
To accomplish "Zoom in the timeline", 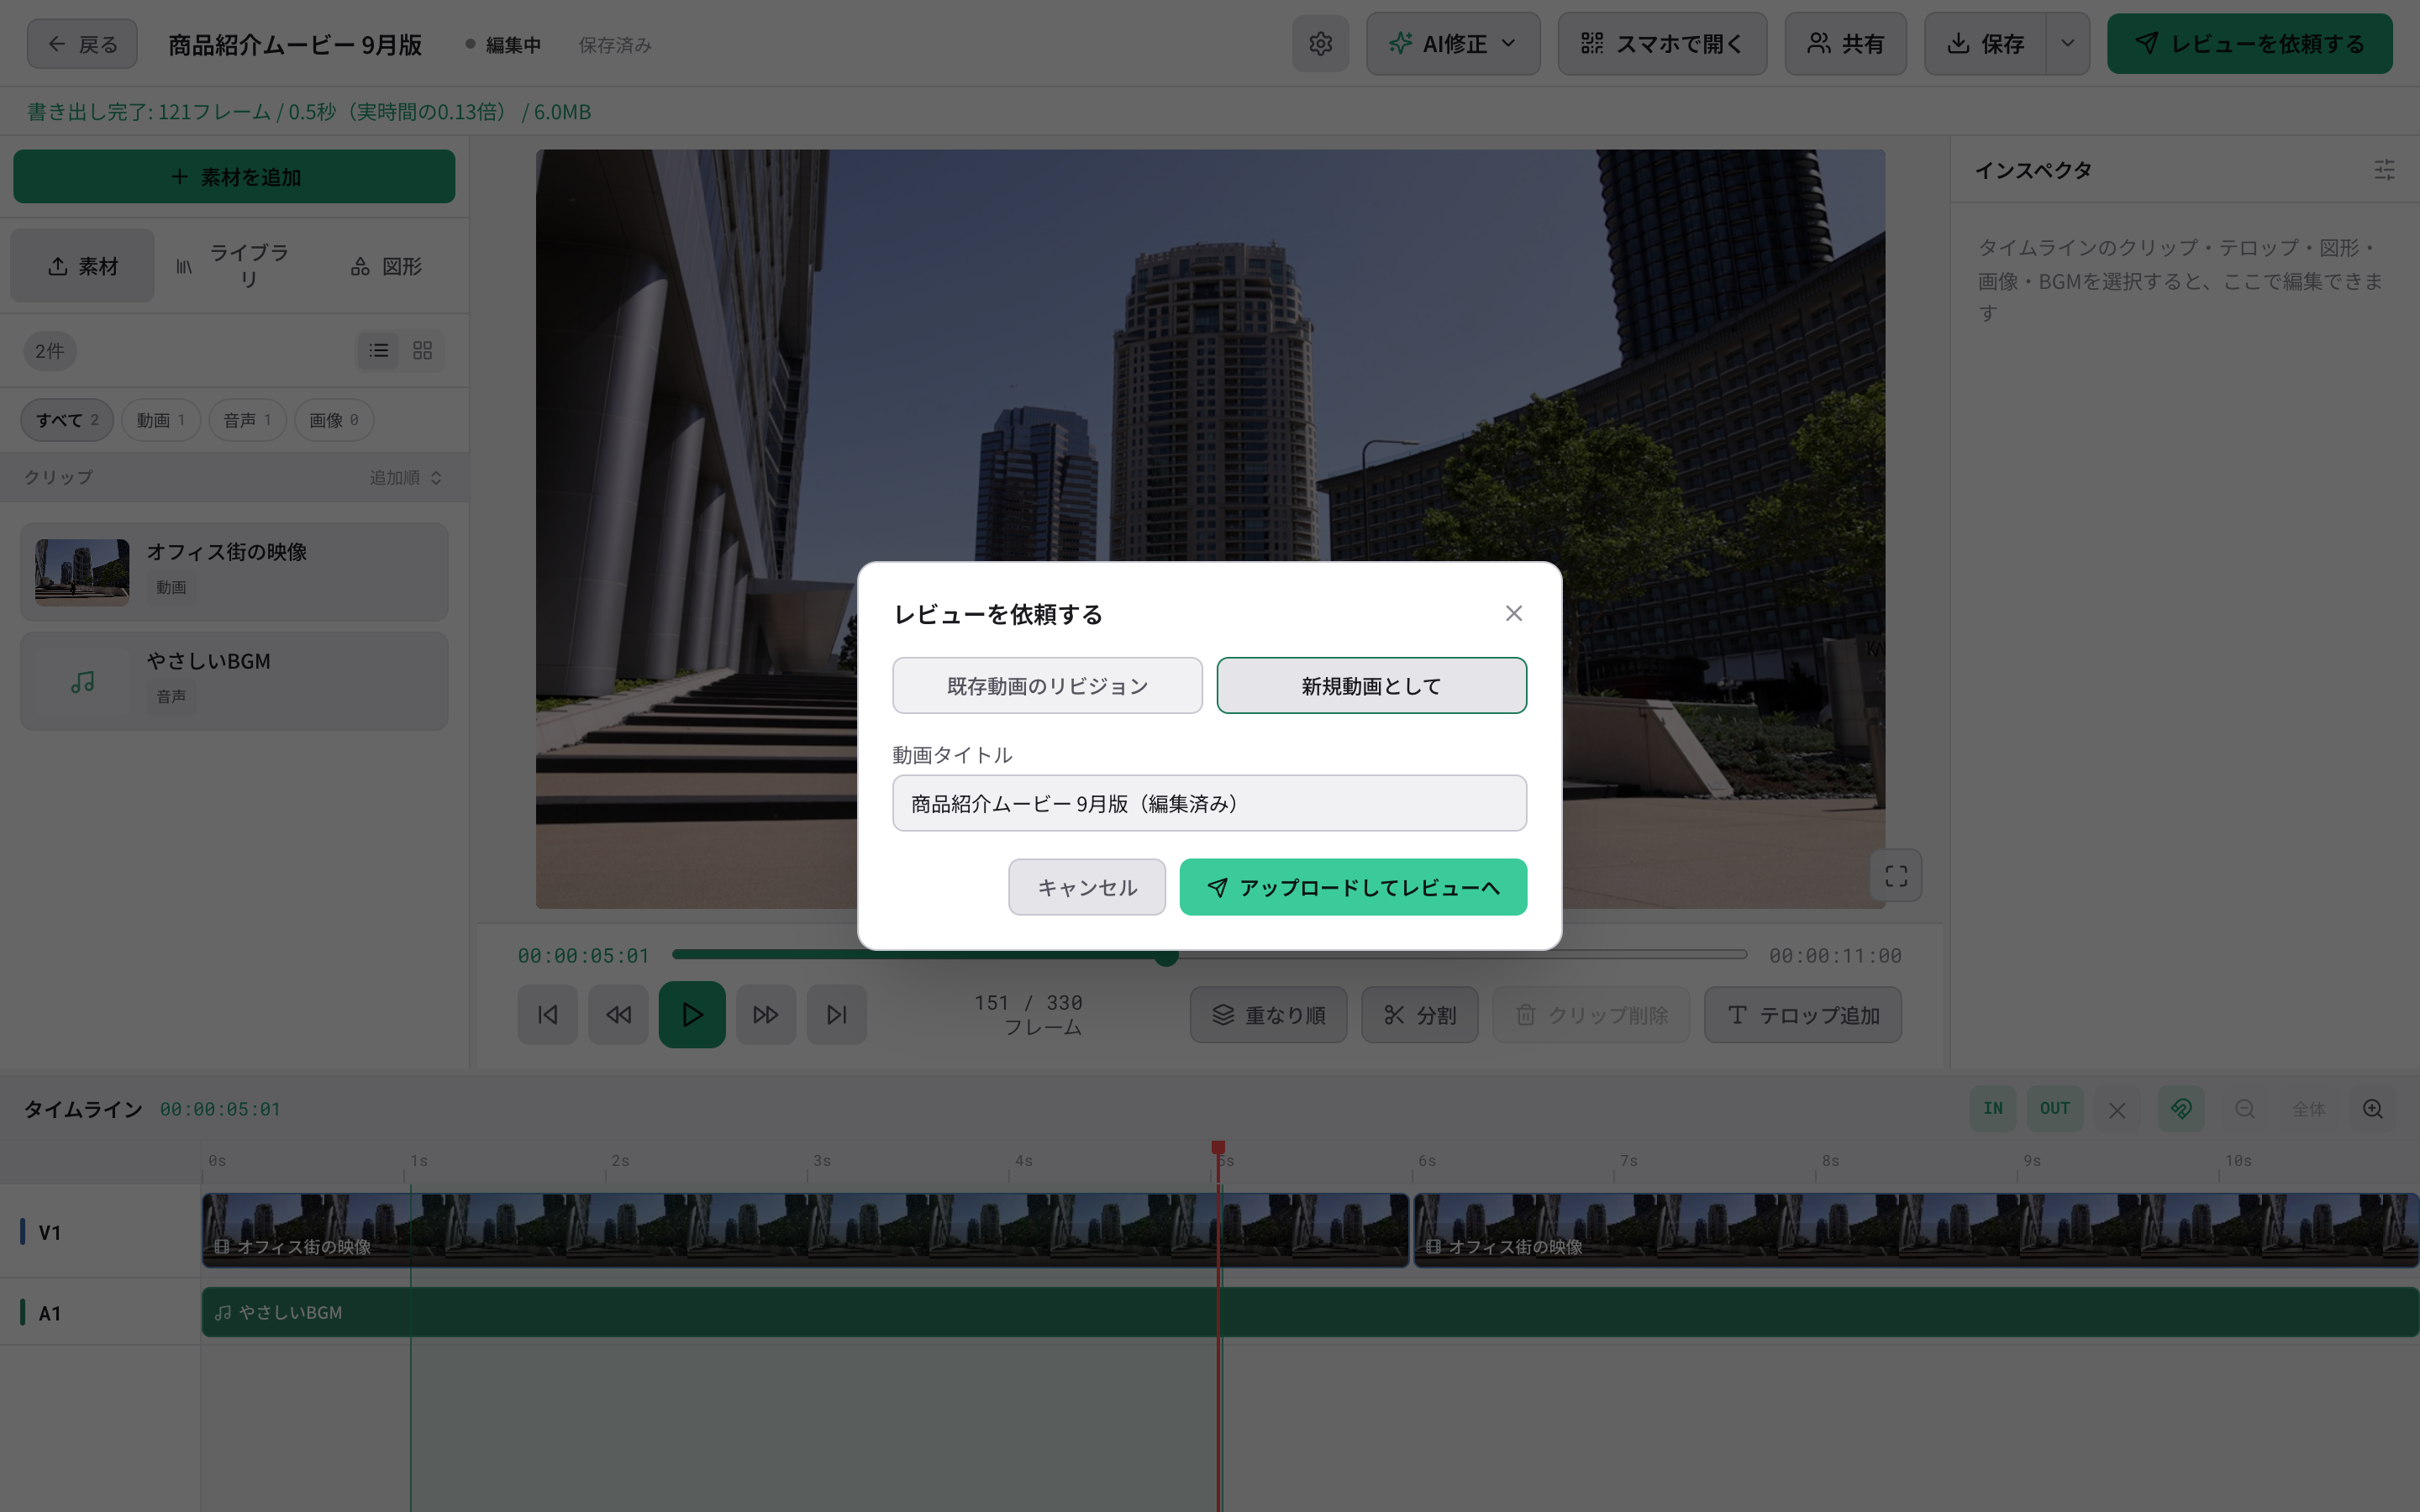I will (x=2373, y=1109).
